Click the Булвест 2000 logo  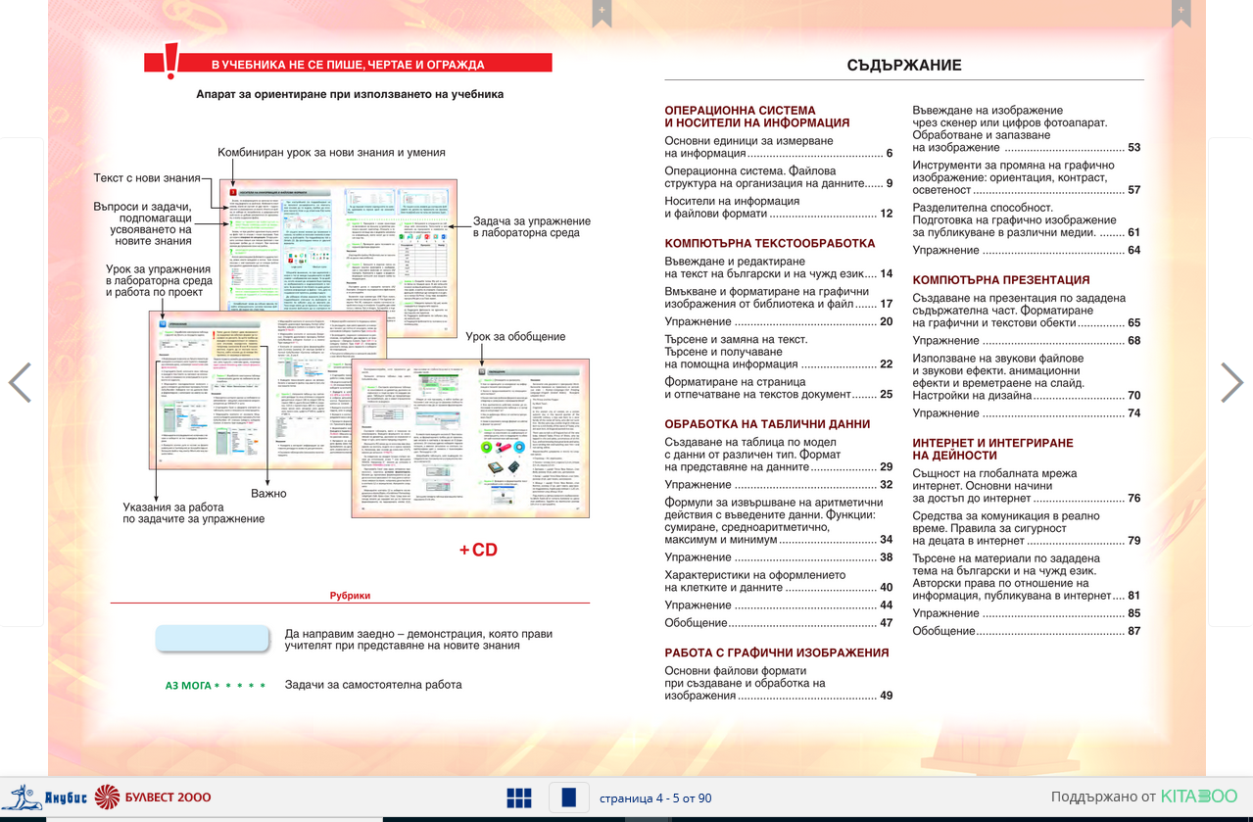point(153,797)
